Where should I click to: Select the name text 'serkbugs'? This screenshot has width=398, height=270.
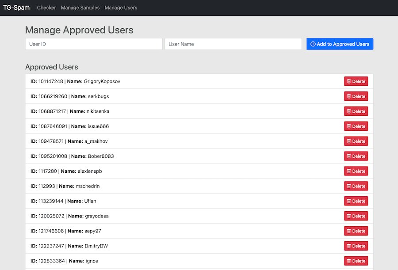99,96
